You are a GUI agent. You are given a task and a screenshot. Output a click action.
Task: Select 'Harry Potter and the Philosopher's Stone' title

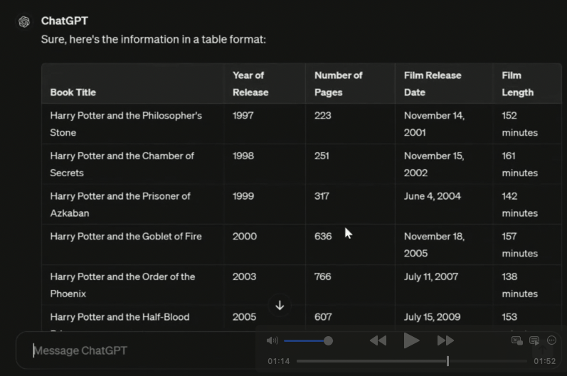126,124
